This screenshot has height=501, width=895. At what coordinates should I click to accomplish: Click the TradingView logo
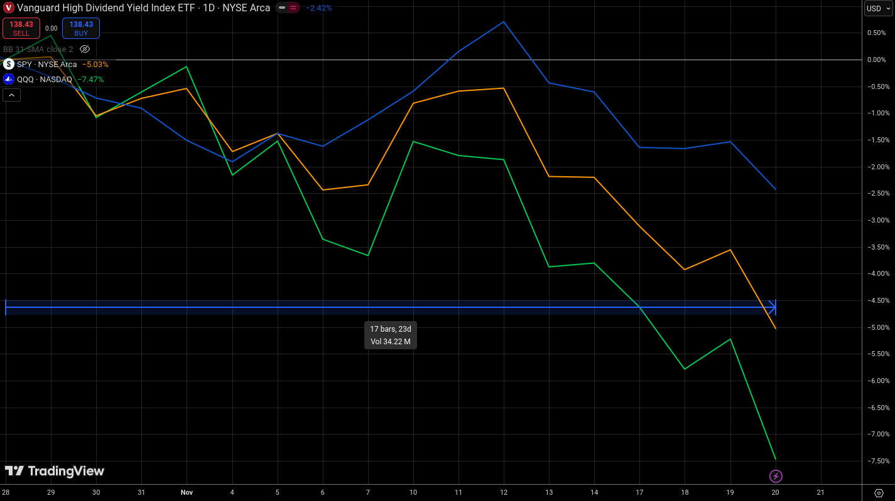[x=55, y=471]
